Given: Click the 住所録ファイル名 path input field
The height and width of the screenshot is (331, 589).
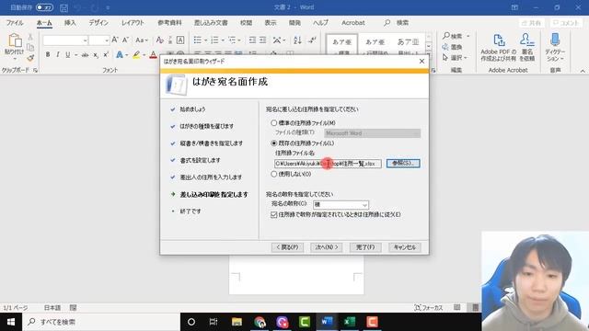Looking at the screenshot, I should [328, 164].
